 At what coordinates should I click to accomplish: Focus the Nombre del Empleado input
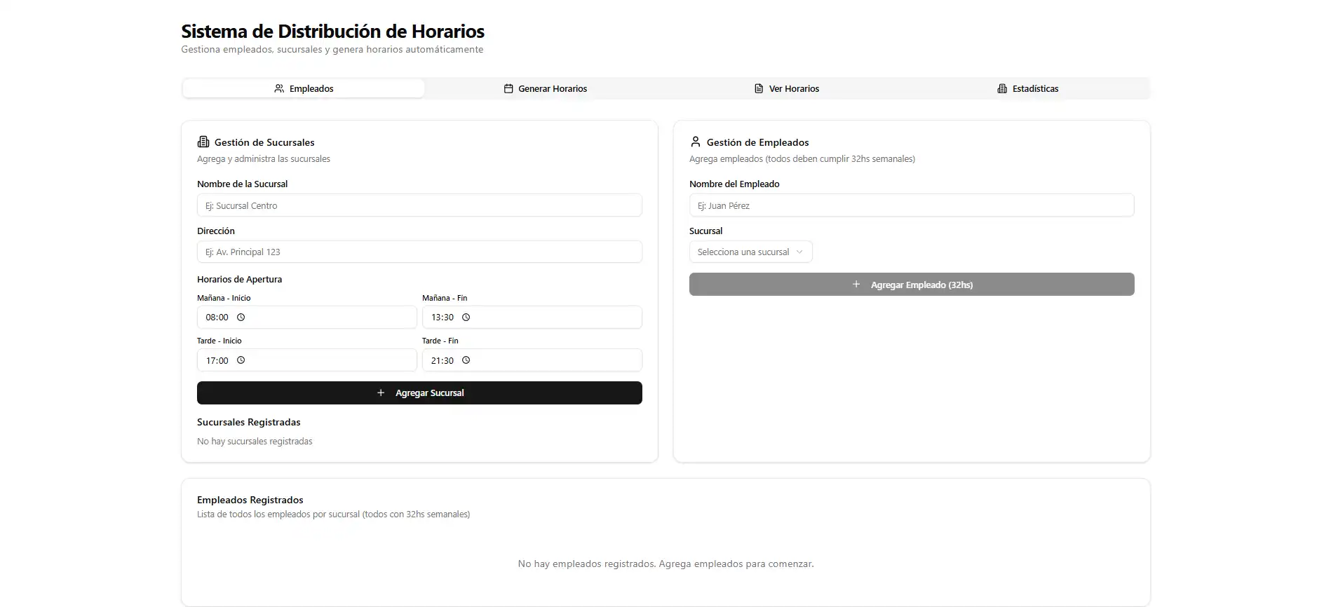tap(912, 205)
